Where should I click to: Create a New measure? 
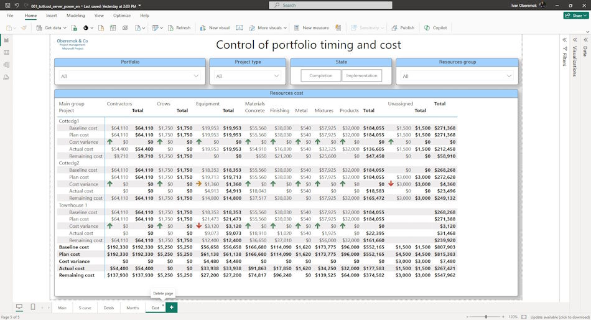click(x=311, y=27)
